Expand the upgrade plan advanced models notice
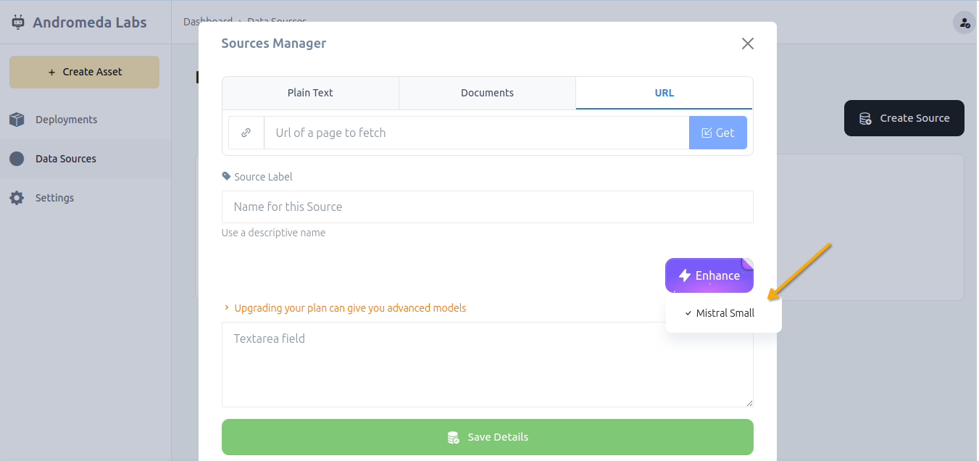The width and height of the screenshot is (979, 461). point(345,308)
